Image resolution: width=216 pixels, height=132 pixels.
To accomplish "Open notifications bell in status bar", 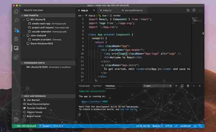I will pos(200,126).
